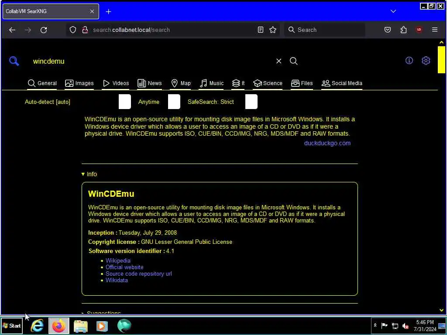447x335 pixels.
Task: Click the scrollbar down arrow
Action: 441,310
